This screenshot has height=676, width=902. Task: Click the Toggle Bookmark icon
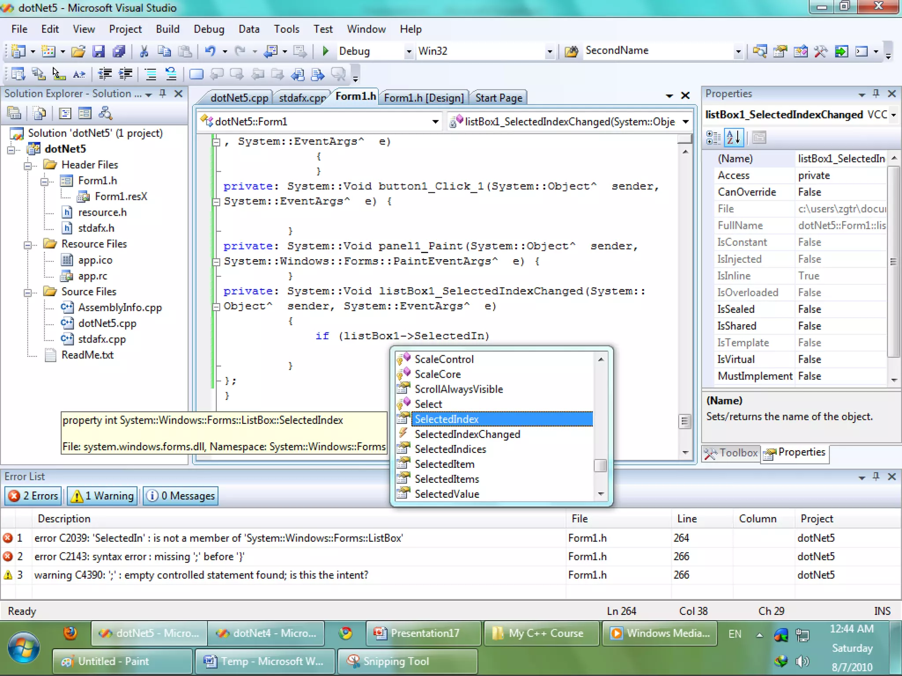tap(196, 74)
